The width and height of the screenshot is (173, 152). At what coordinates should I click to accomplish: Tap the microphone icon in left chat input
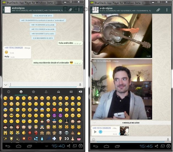[x=80, y=85]
